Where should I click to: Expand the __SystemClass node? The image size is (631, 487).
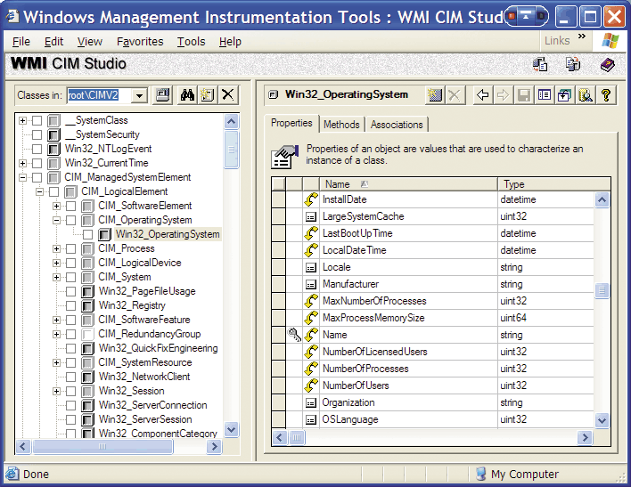click(x=23, y=121)
